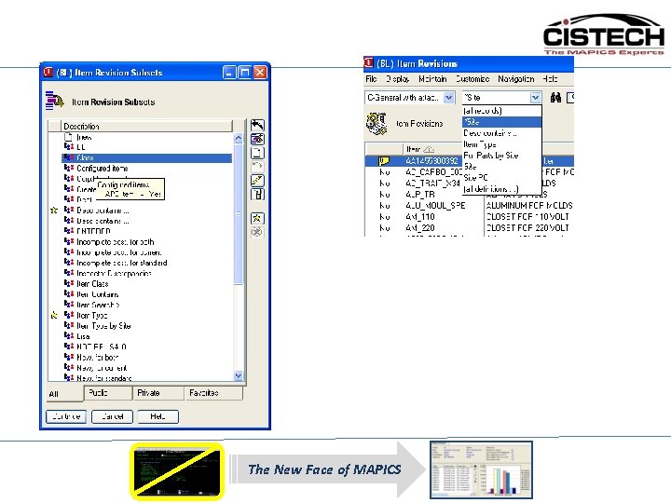The image size is (671, 503).
Task: Click the Help button in Subsets dialog
Action: (x=157, y=416)
